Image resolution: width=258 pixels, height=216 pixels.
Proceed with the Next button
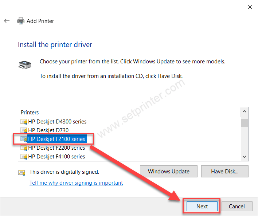[202, 206]
